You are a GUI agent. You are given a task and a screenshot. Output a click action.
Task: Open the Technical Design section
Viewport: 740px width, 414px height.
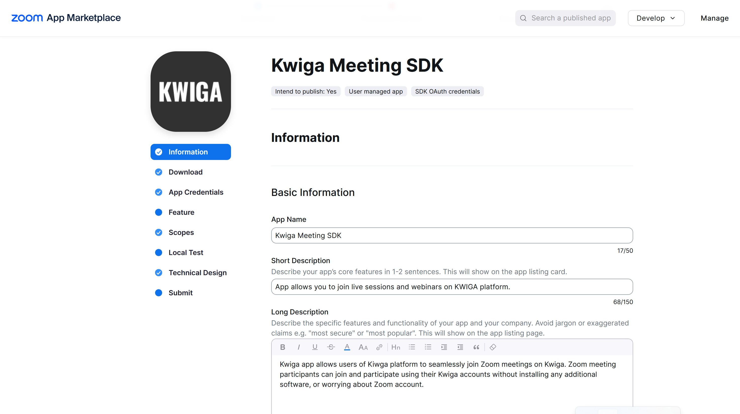[191, 273]
